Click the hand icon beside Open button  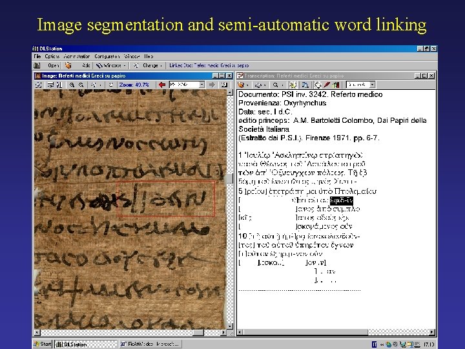[68, 65]
